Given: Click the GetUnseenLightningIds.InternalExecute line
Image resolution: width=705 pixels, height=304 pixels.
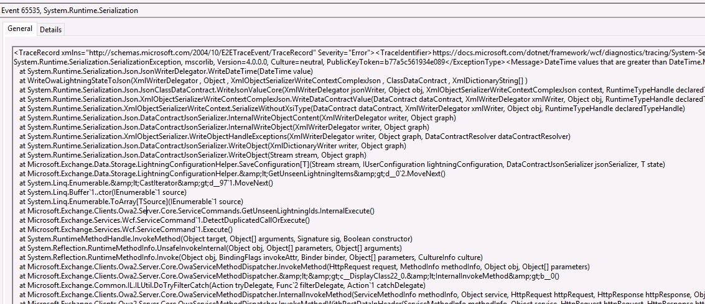Looking at the screenshot, I should [197, 211].
